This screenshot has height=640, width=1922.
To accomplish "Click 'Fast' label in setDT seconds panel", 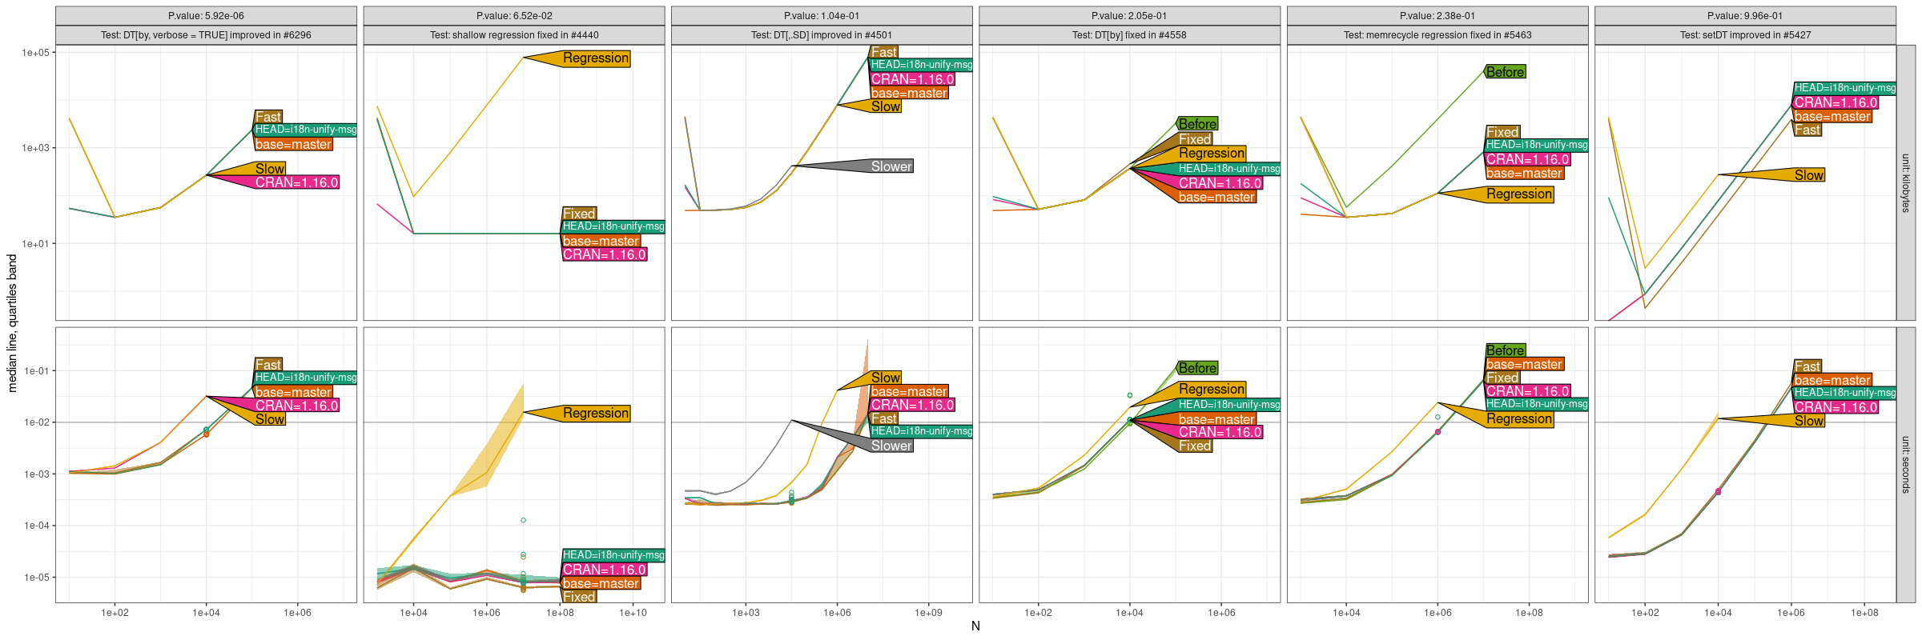I will tap(1807, 366).
